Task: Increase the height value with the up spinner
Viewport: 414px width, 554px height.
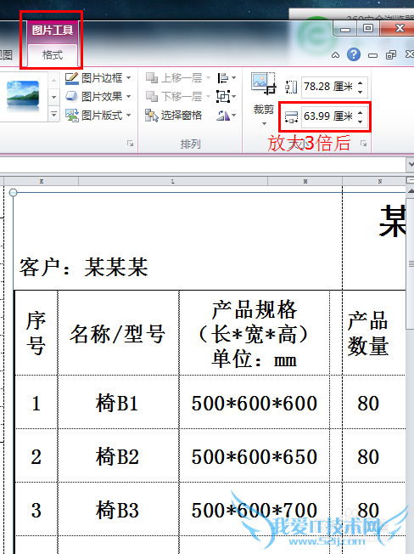Action: 360,82
